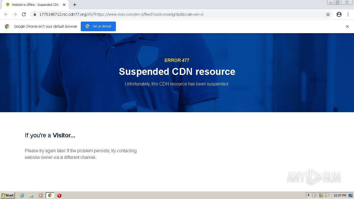Click the network tray icon
This screenshot has height=199, width=354.
[321, 195]
